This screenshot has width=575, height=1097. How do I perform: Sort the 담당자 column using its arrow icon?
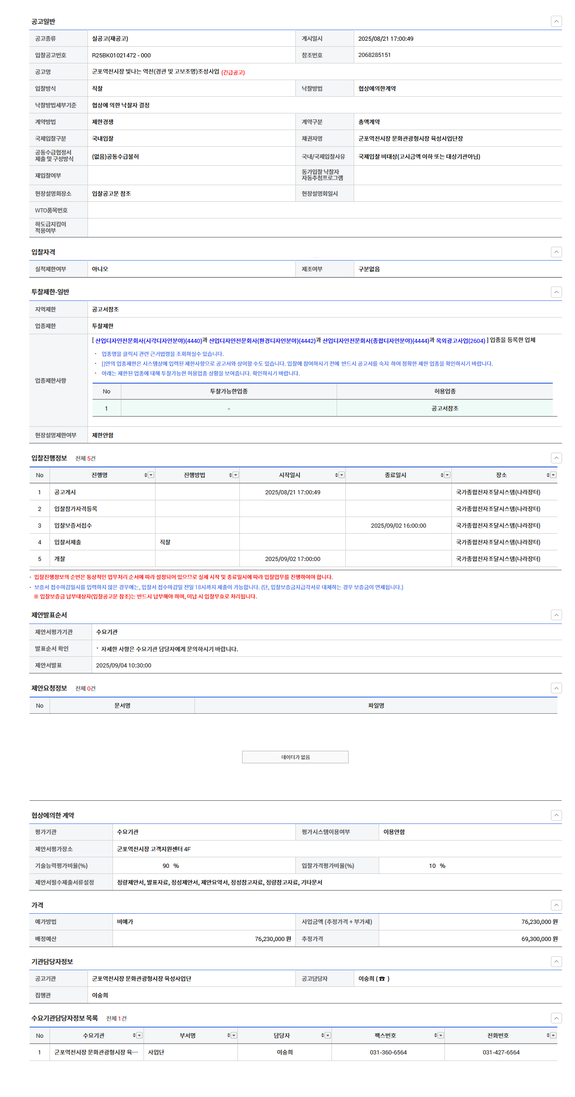[322, 1035]
